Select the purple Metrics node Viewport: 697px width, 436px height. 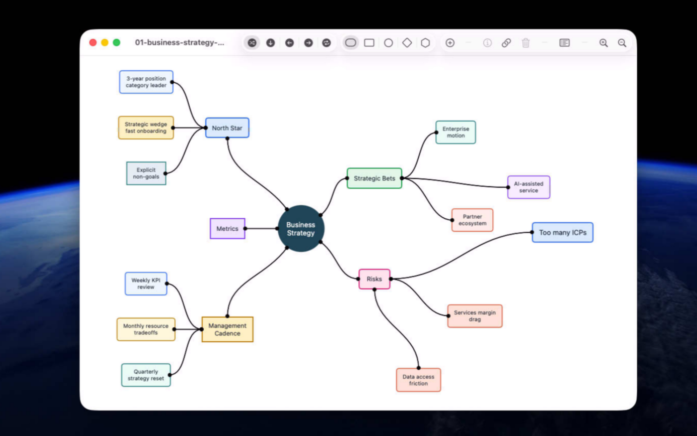(x=228, y=229)
